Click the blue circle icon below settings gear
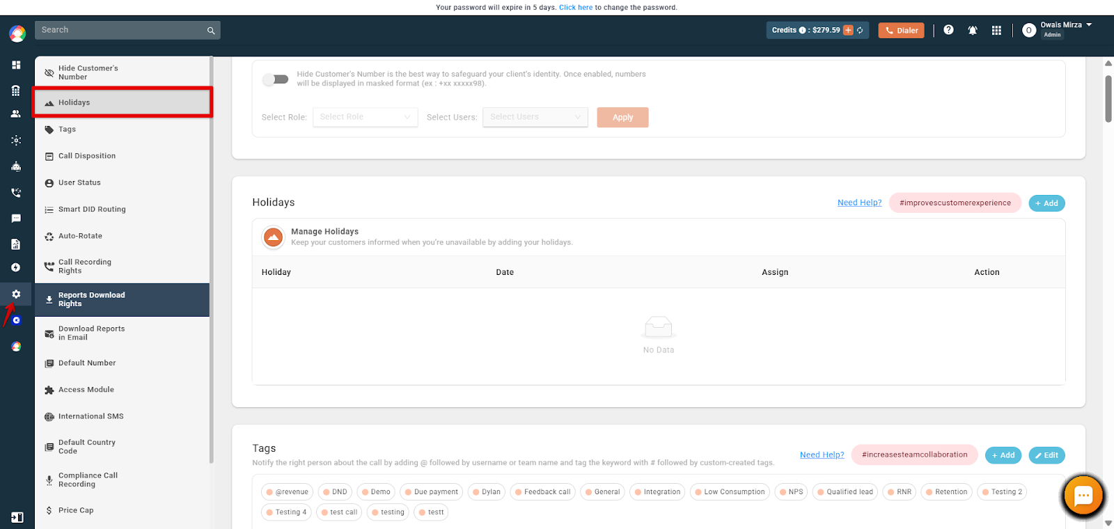The width and height of the screenshot is (1114, 529). (16, 320)
